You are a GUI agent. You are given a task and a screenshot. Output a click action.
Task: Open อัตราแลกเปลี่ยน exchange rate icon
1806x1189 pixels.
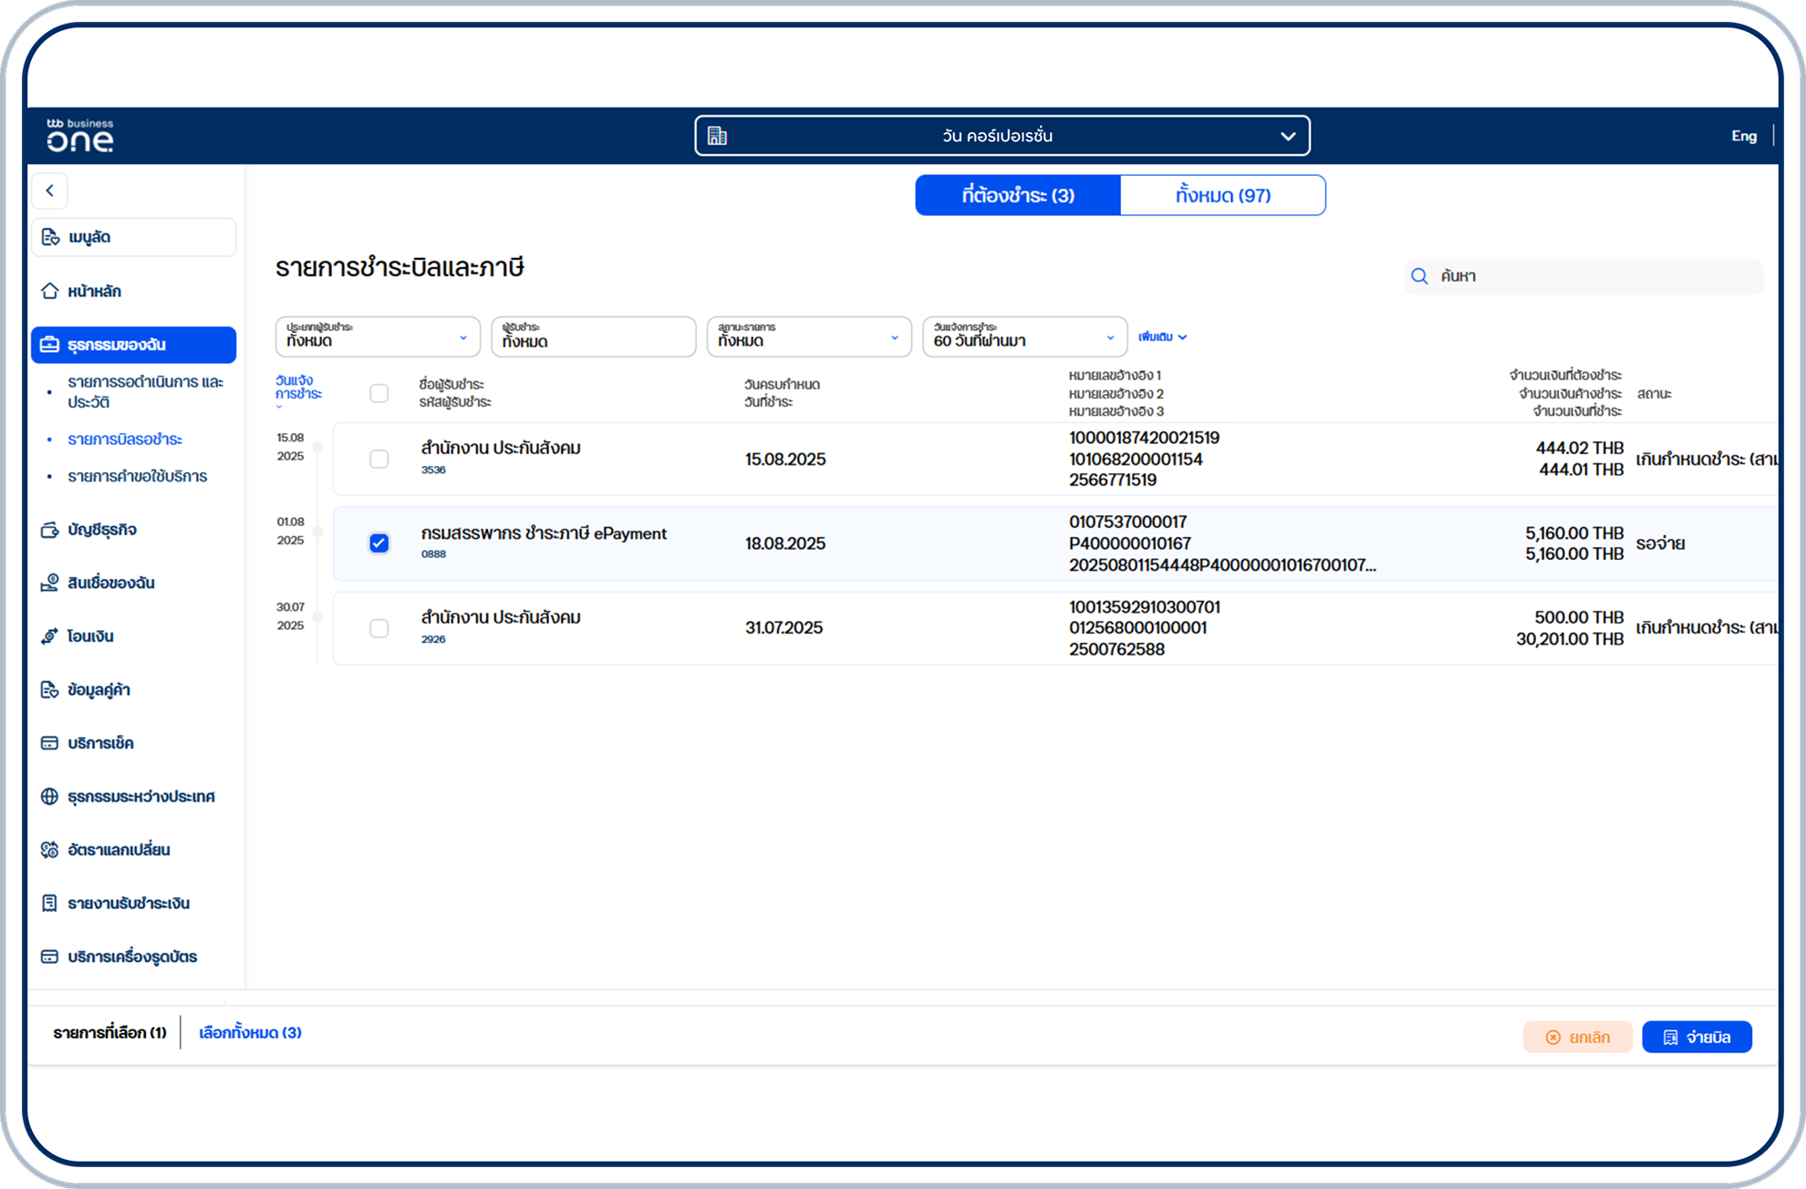tap(50, 850)
